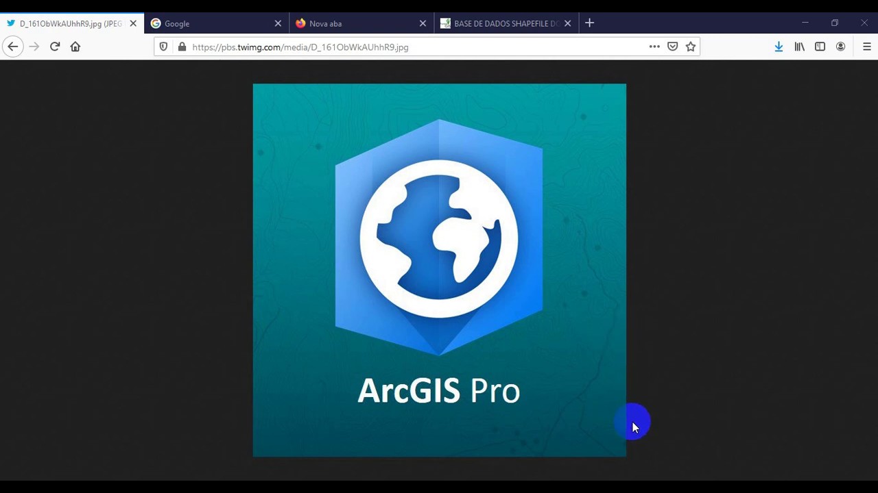Close the BASE DE DADOS SHAPEFILE tab
The height and width of the screenshot is (493, 878).
[x=567, y=23]
